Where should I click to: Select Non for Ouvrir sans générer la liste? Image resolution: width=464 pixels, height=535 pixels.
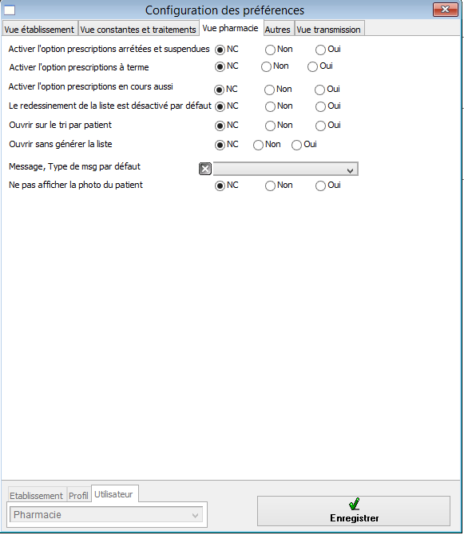click(x=258, y=145)
